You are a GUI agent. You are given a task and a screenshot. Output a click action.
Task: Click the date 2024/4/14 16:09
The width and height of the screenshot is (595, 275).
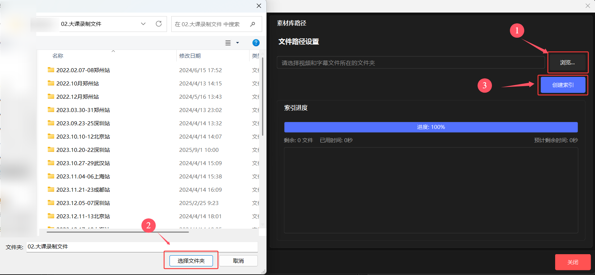pos(200,190)
